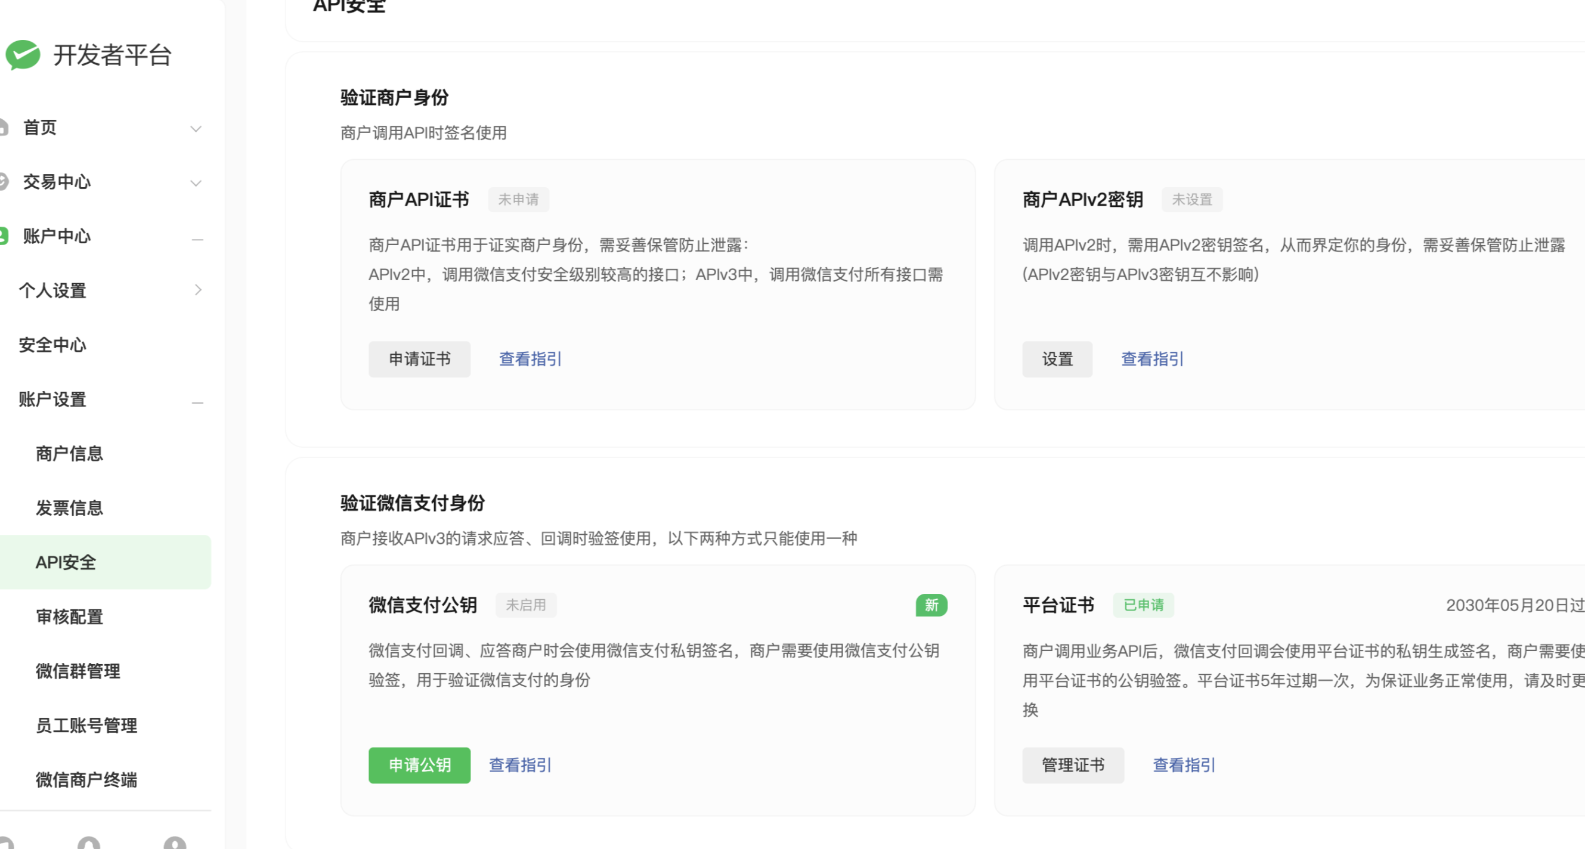The height and width of the screenshot is (849, 1585).
Task: Open 微信群管理 page
Action: click(78, 671)
